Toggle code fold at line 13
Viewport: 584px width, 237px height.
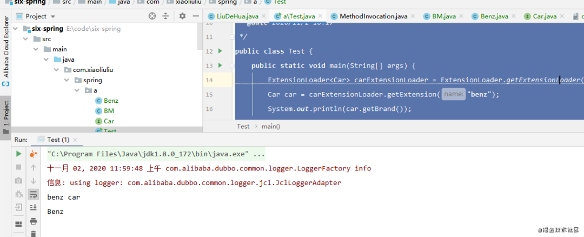pyautogui.click(x=231, y=65)
